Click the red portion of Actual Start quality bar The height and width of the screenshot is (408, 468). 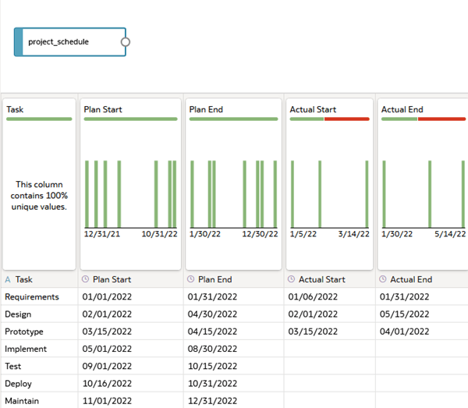click(346, 119)
